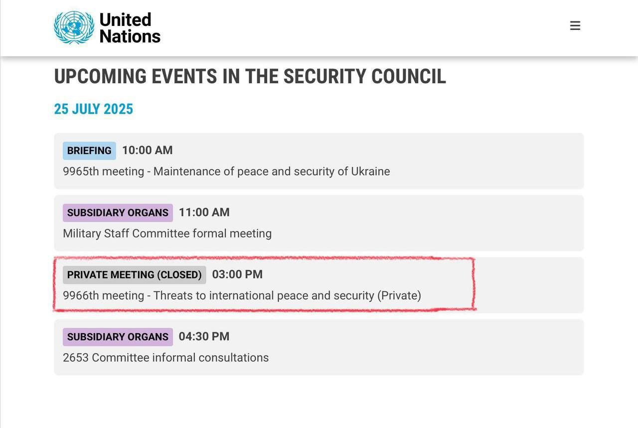Click the 11:00 AM SUBSIDIARY ORGANS badge
638x428 pixels.
[118, 213]
